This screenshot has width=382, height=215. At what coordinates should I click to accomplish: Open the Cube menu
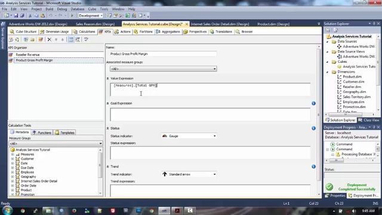pyautogui.click(x=92, y=9)
